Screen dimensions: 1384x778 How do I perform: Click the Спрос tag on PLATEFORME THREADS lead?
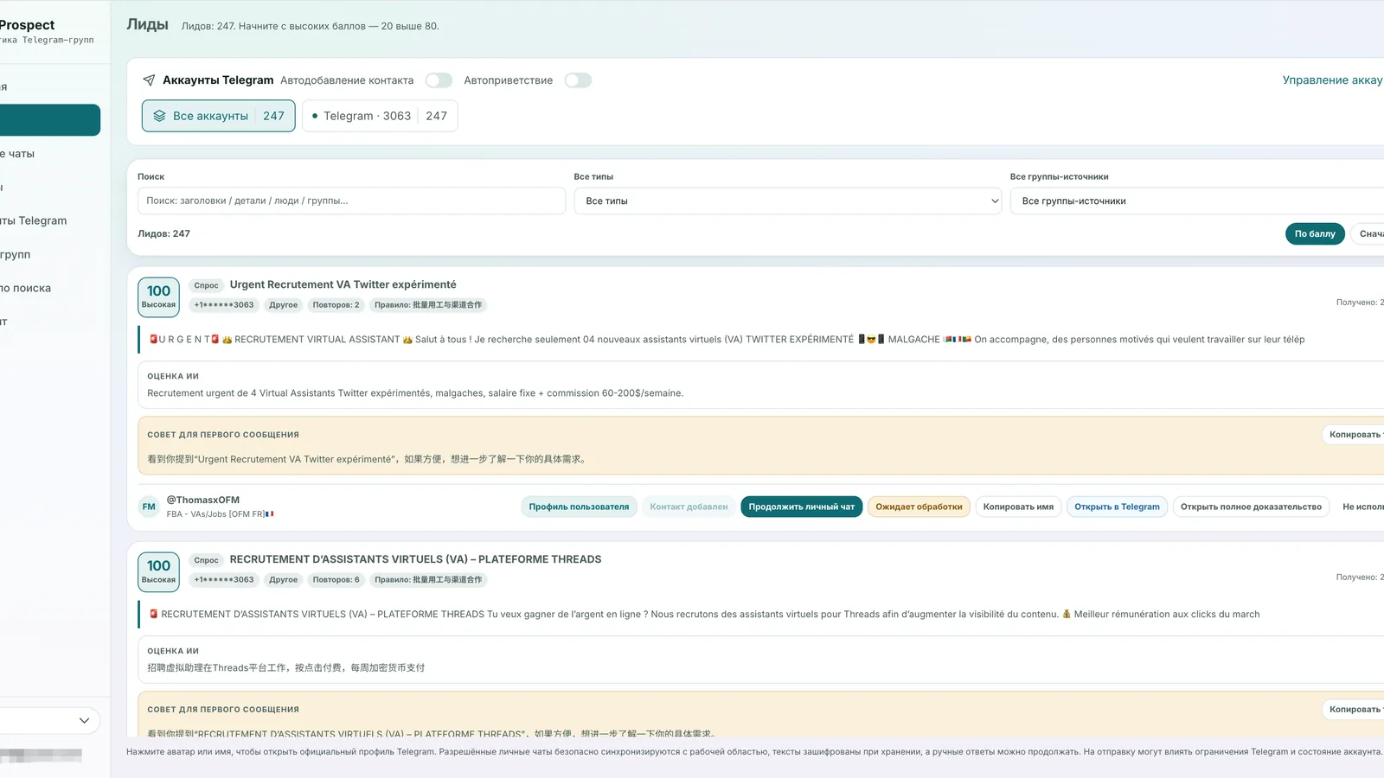point(206,560)
